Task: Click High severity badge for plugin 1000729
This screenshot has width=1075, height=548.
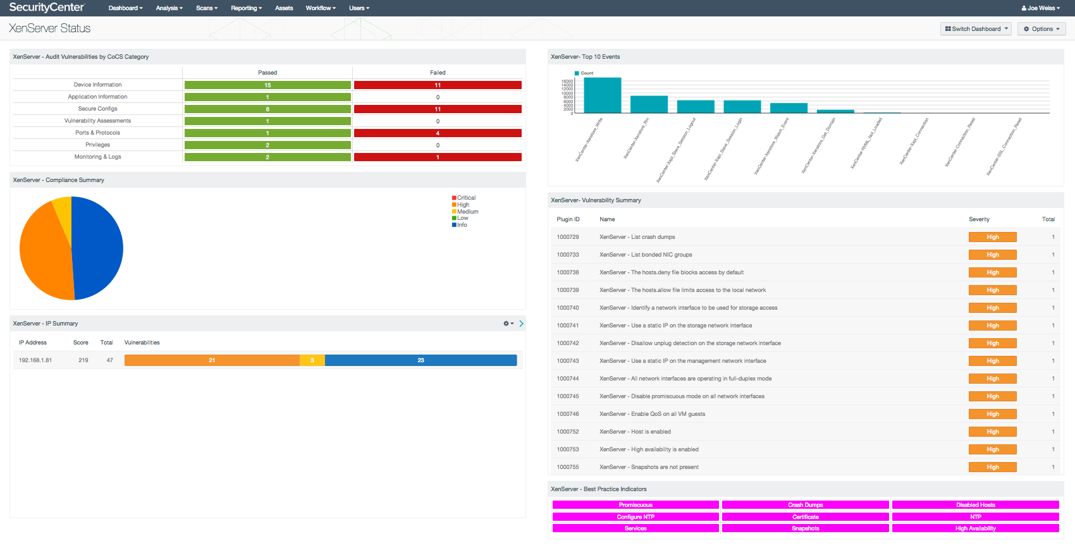Action: click(993, 237)
